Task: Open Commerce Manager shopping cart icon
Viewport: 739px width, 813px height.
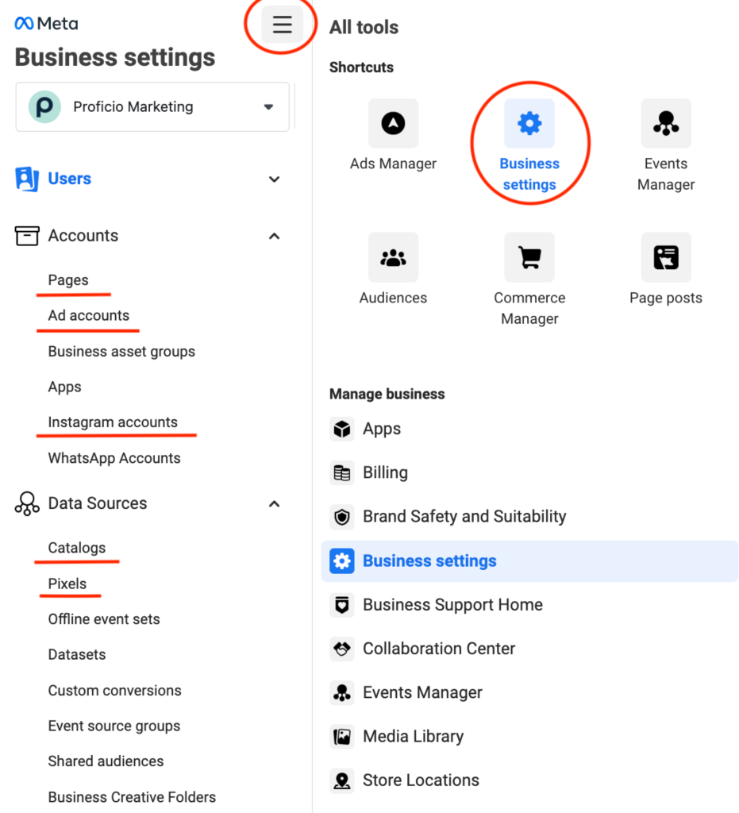Action: pyautogui.click(x=529, y=257)
